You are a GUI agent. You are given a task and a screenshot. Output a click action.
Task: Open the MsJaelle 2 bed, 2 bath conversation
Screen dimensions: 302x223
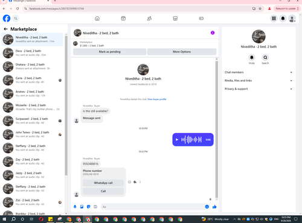click(32, 107)
